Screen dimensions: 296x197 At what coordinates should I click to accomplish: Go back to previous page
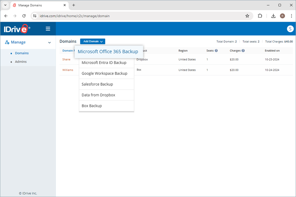6,16
